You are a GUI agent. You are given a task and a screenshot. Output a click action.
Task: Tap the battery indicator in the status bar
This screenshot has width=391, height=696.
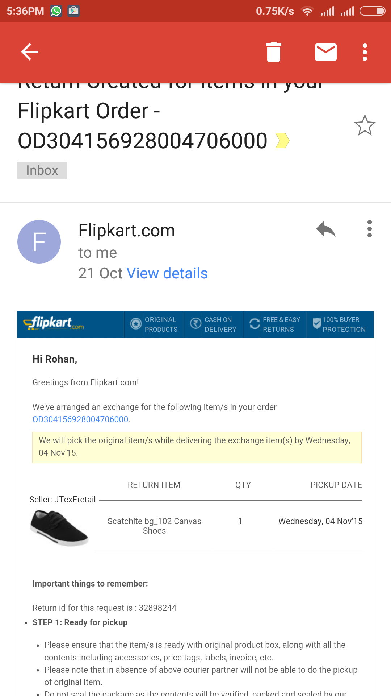click(373, 10)
